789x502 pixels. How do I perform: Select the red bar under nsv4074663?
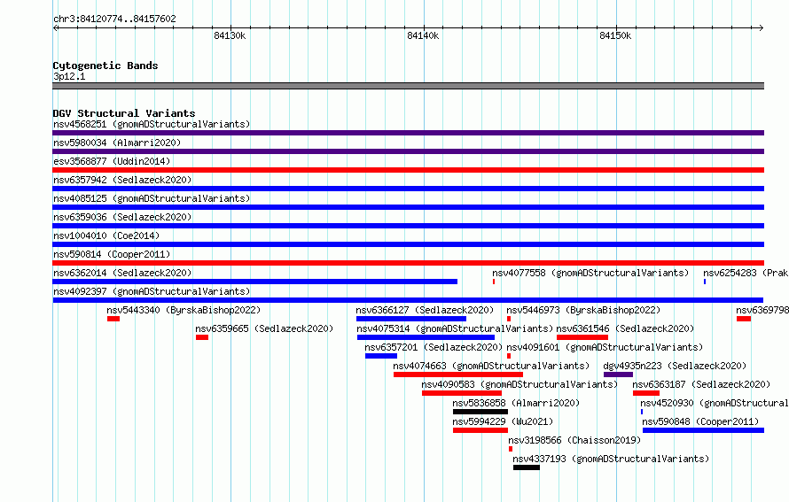(x=458, y=375)
